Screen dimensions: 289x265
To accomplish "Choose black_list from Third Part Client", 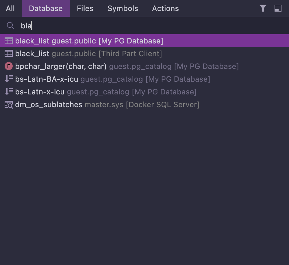I will 88,54.
